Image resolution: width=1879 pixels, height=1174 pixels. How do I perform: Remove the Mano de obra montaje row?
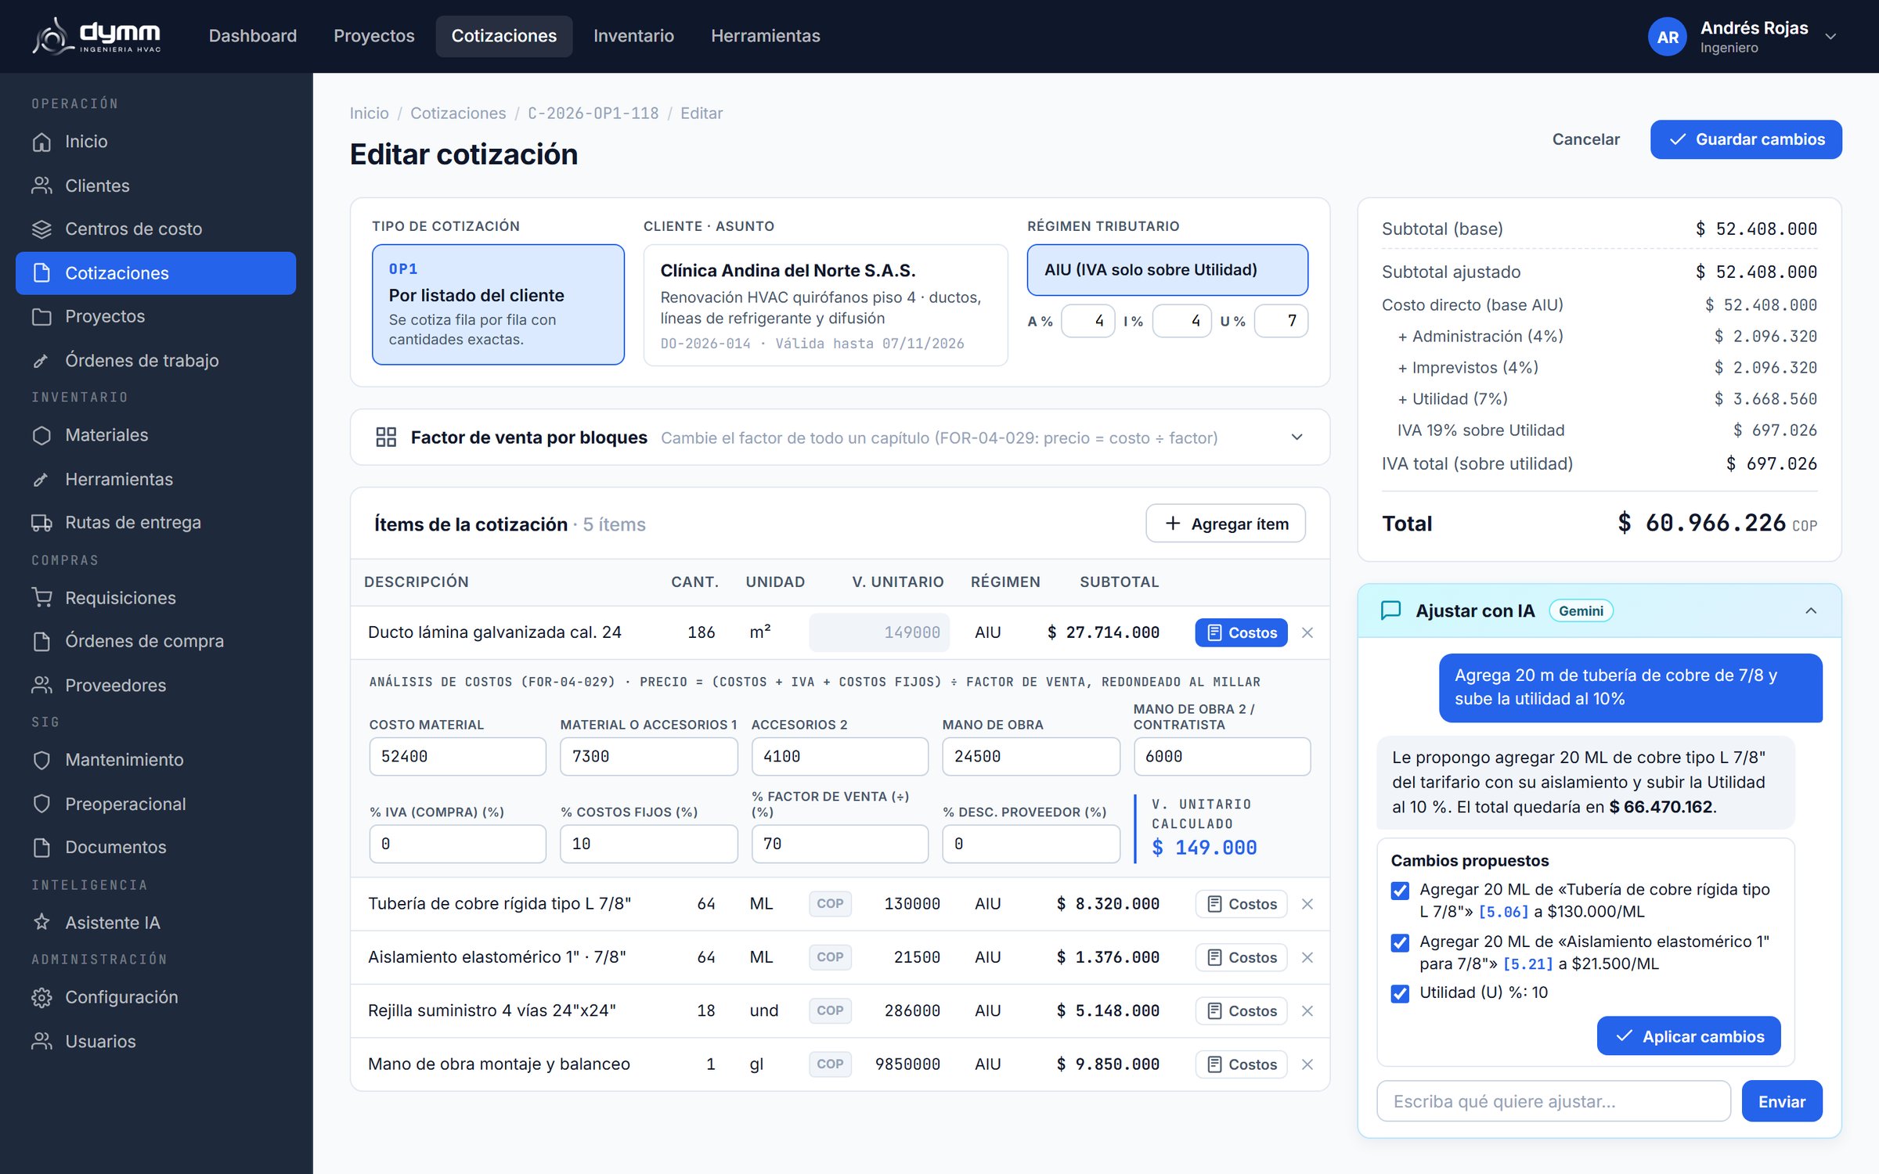(1307, 1064)
